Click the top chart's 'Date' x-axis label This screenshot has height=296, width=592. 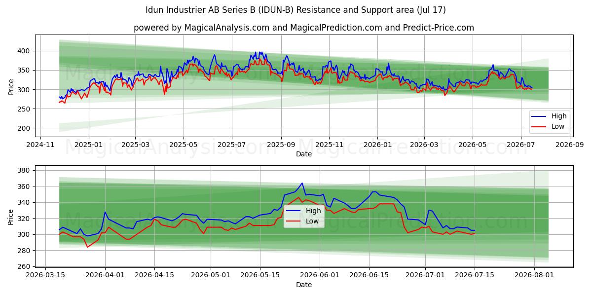click(303, 154)
